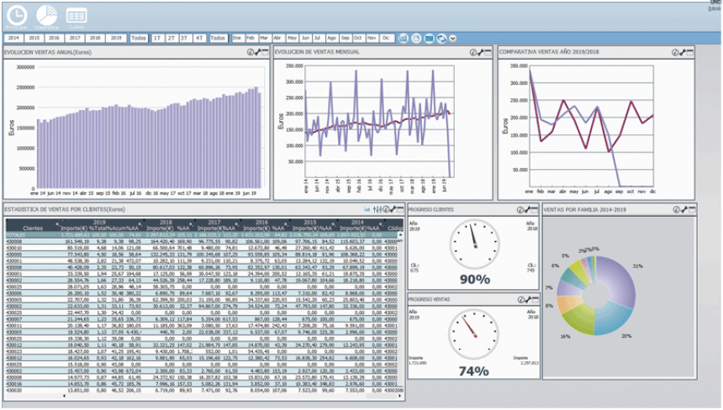Select the Dic month tab
This screenshot has width=723, height=410.
[x=386, y=39]
